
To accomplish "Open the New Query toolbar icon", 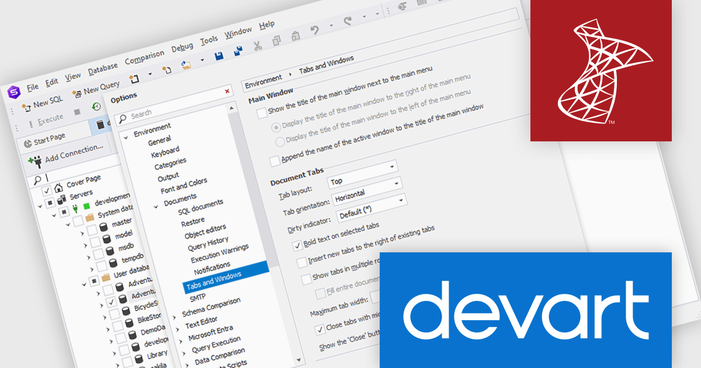I will pyautogui.click(x=77, y=92).
